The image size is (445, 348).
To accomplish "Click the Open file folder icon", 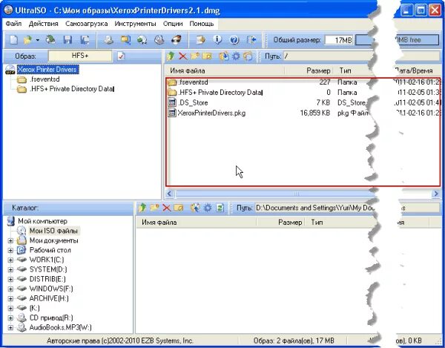I will [28, 40].
